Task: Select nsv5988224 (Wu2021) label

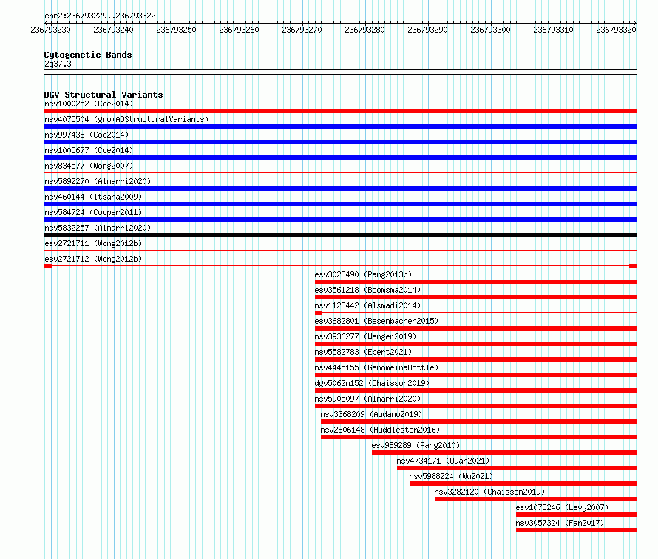Action: click(451, 476)
